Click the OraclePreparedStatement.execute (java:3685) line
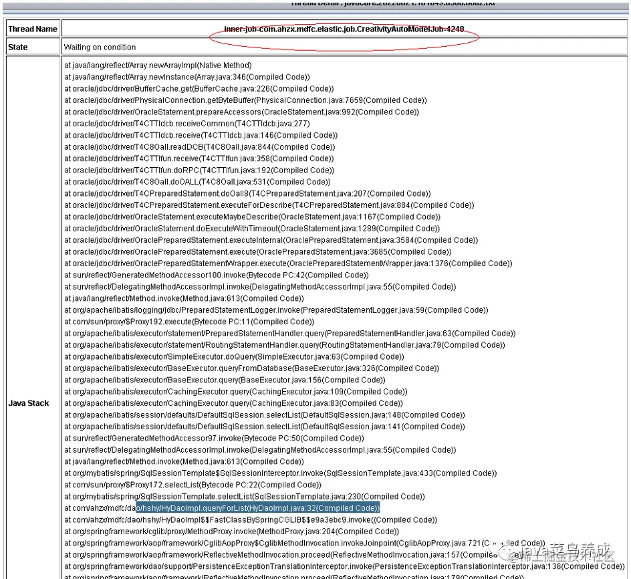Screen dimensions: 631x579 (x=258, y=252)
